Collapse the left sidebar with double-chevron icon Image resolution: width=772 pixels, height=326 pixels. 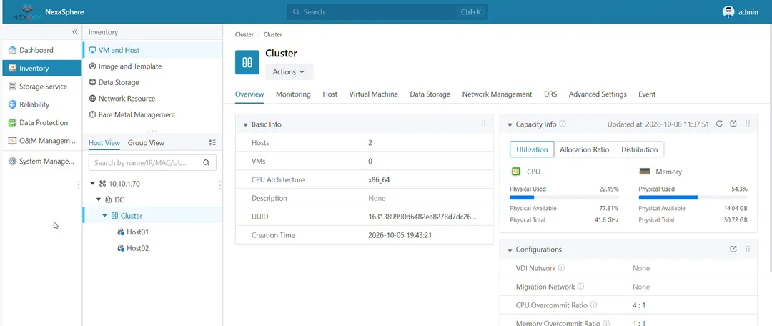75,32
